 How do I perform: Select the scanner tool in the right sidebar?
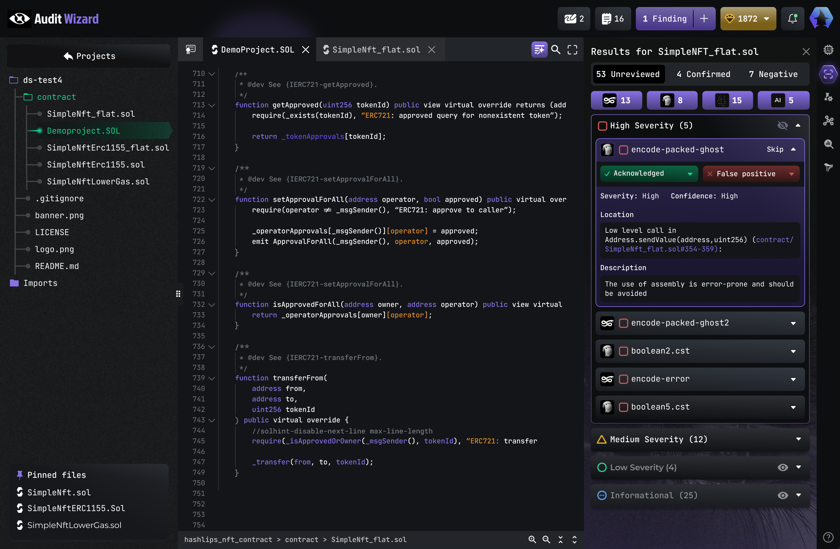click(828, 74)
